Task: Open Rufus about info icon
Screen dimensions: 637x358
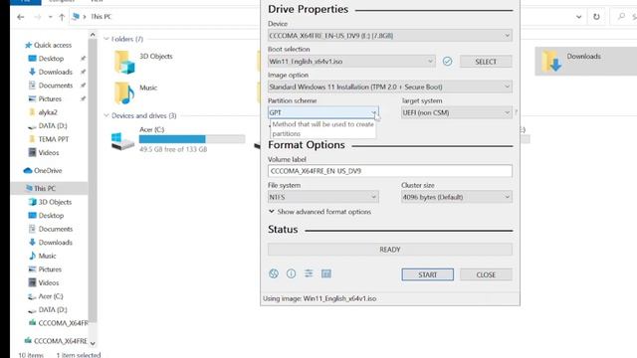Action: tap(291, 273)
